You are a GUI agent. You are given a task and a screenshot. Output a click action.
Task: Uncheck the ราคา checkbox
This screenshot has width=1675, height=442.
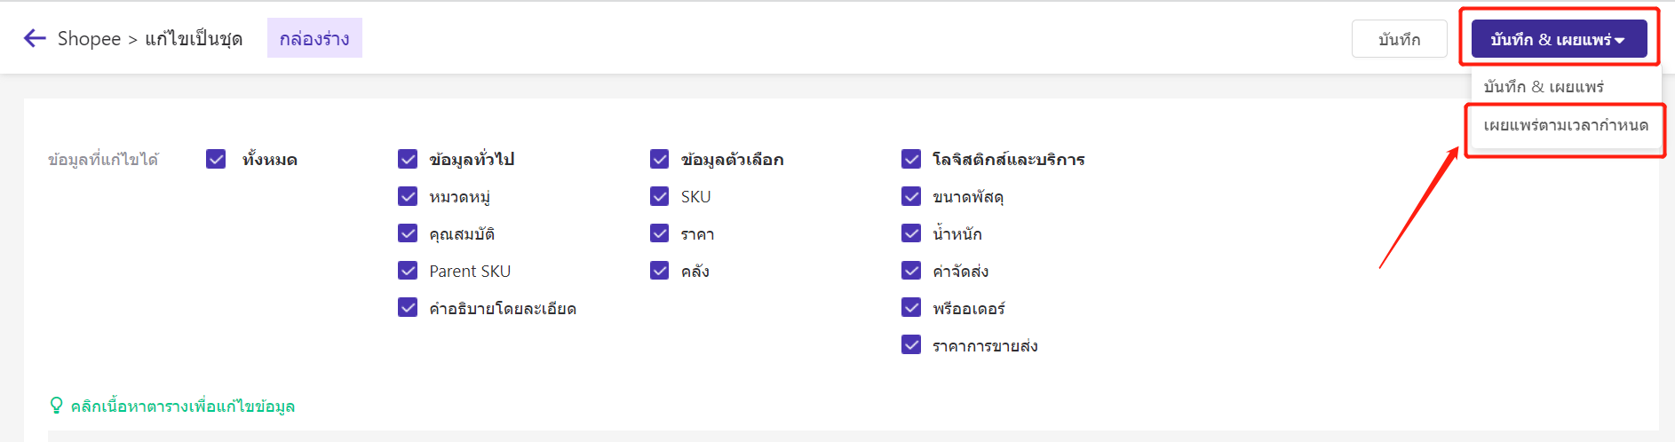coord(659,233)
